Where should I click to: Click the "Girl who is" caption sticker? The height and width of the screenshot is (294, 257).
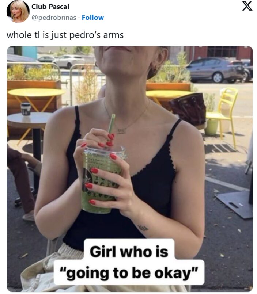[x=129, y=251]
